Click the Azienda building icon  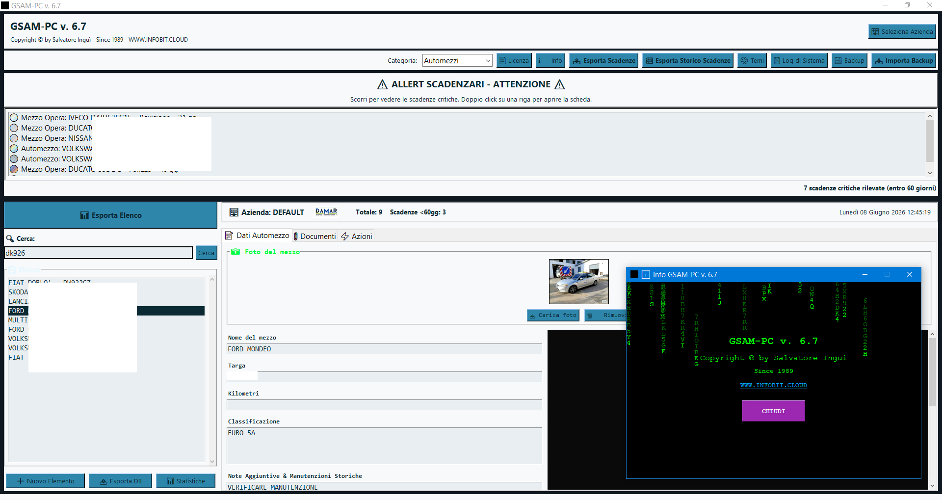pyautogui.click(x=234, y=212)
